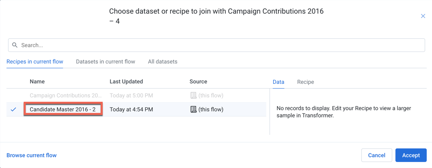Open Datasets in current flow tab
This screenshot has height=168, width=432.
[x=105, y=61]
